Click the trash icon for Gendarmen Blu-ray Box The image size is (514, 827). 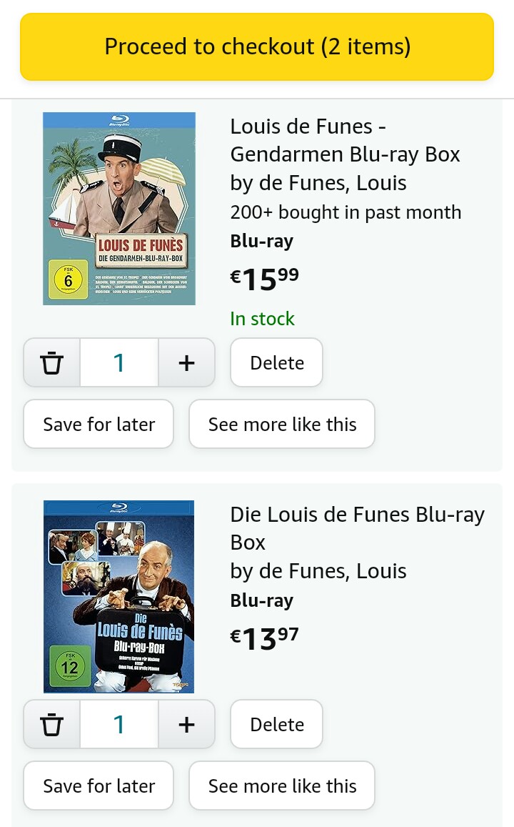tap(51, 363)
